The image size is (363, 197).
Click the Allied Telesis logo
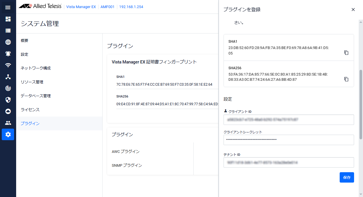(x=40, y=6)
